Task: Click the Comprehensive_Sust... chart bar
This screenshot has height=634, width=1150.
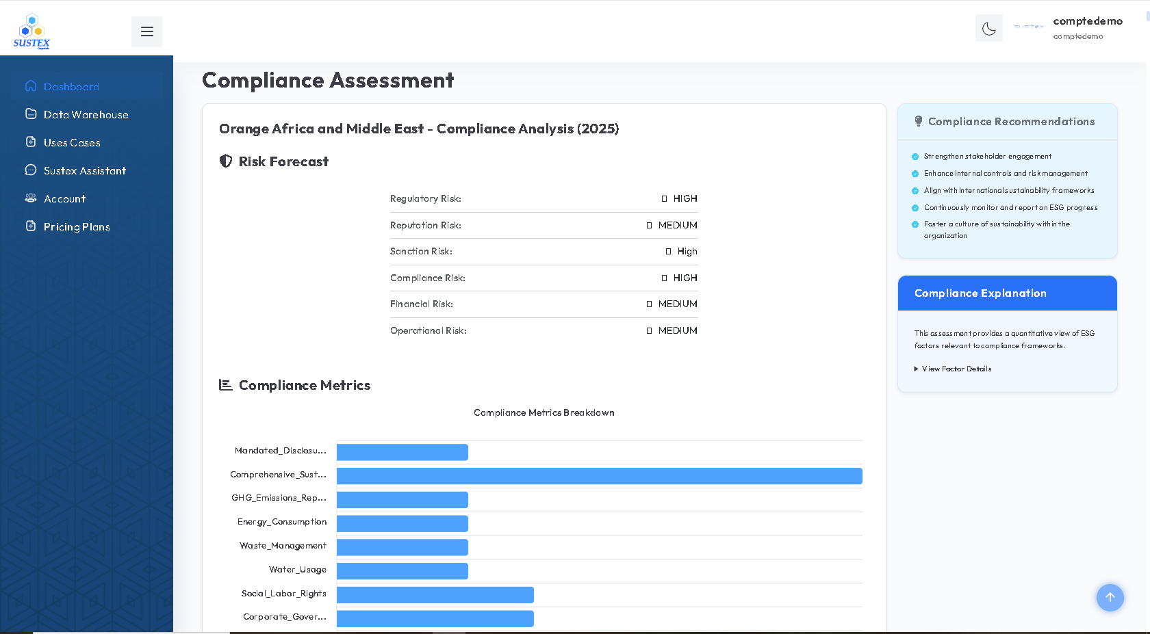Action: coord(600,476)
